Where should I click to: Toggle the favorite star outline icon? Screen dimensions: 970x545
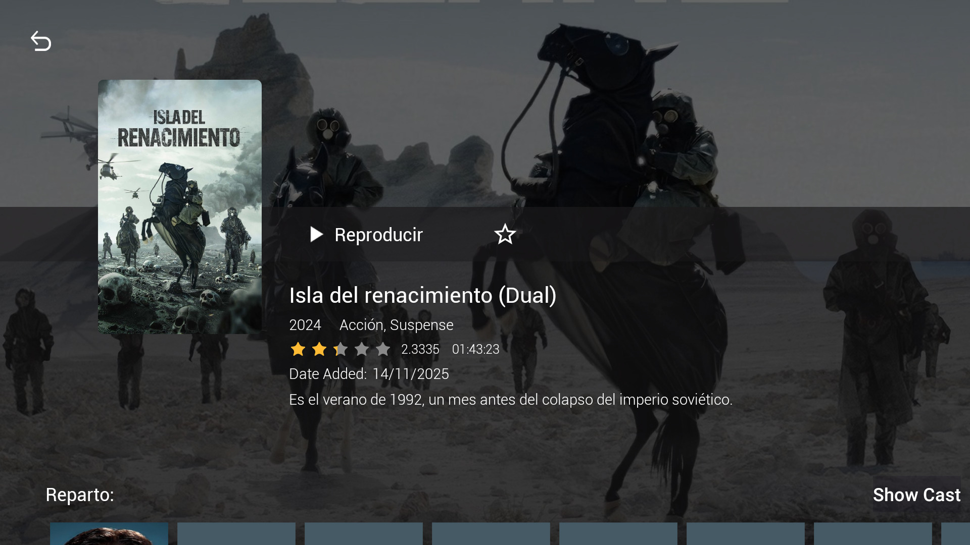[x=505, y=234]
